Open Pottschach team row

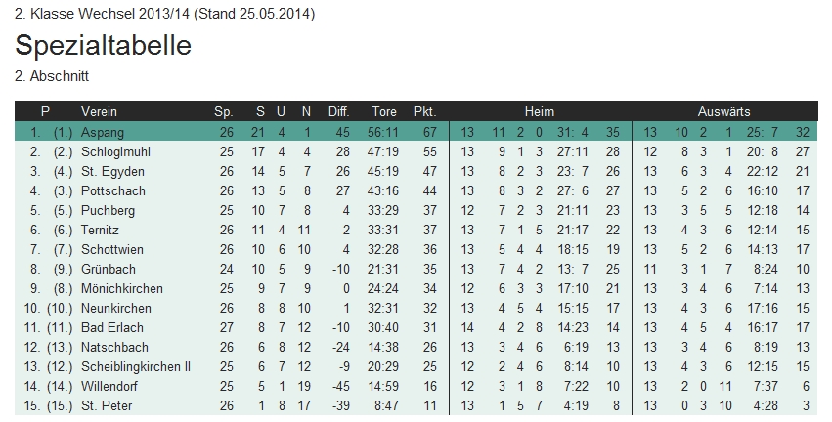click(111, 190)
